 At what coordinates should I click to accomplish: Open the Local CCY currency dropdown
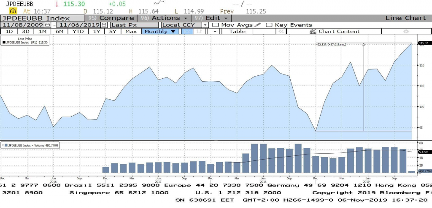pyautogui.click(x=205, y=25)
